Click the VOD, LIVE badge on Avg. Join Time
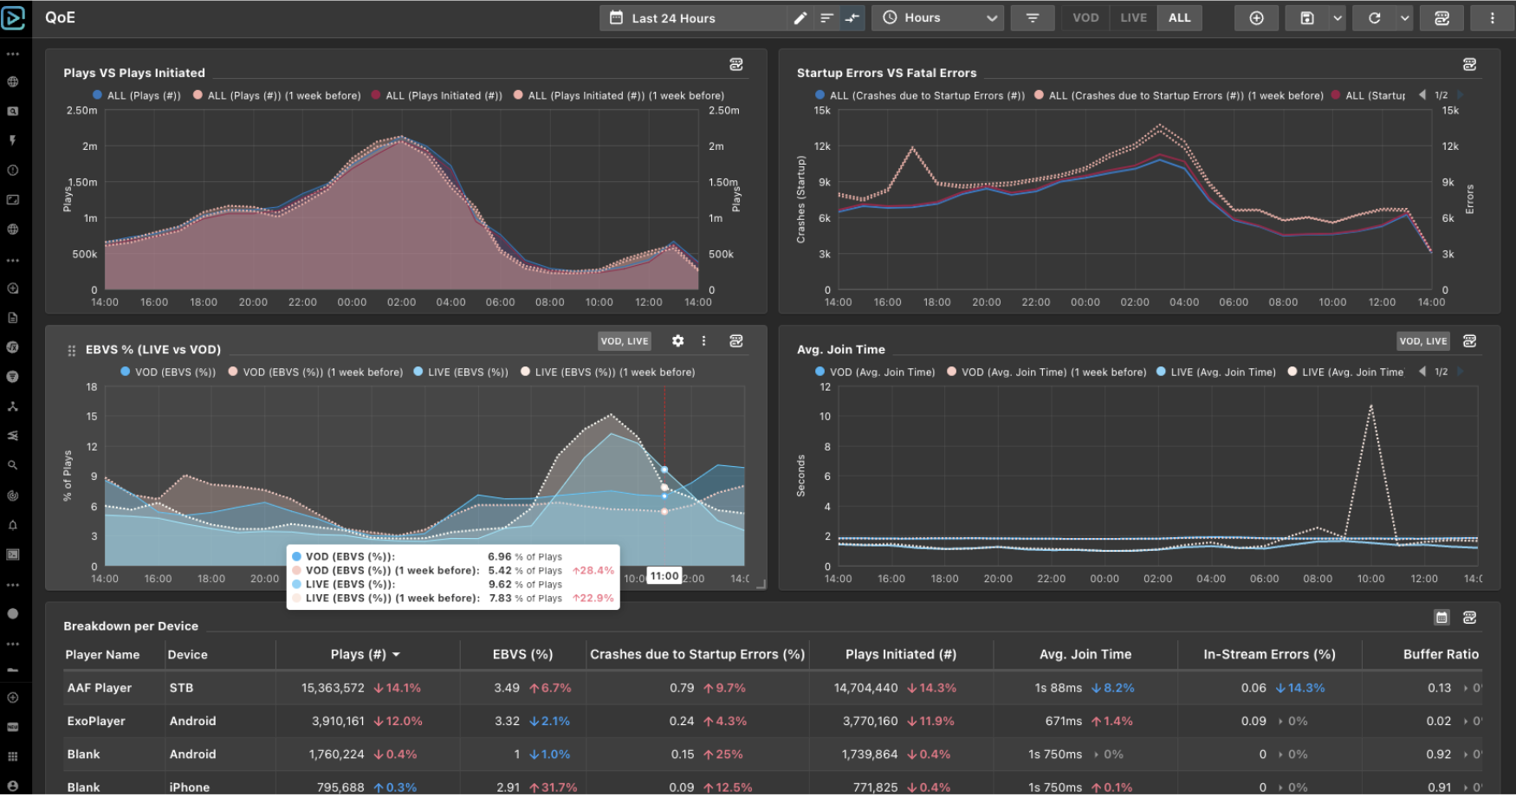The height and width of the screenshot is (797, 1516). tap(1422, 341)
